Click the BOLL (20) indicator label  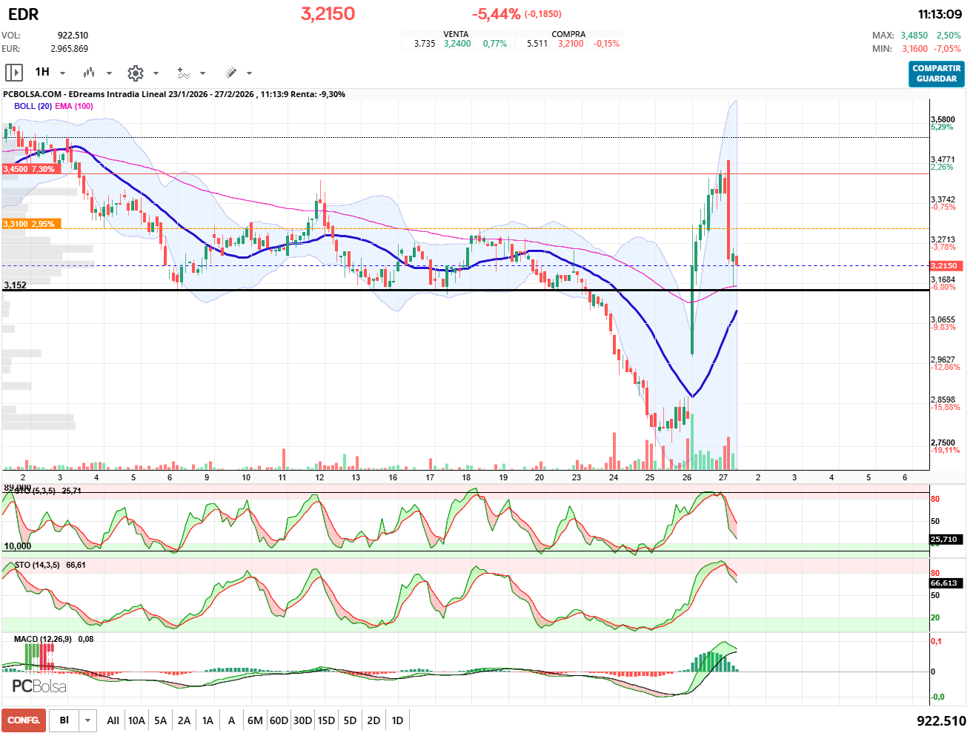click(33, 106)
